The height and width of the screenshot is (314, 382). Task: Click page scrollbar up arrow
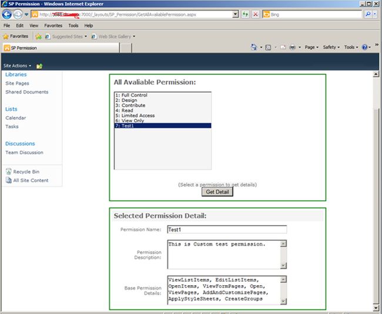376,74
